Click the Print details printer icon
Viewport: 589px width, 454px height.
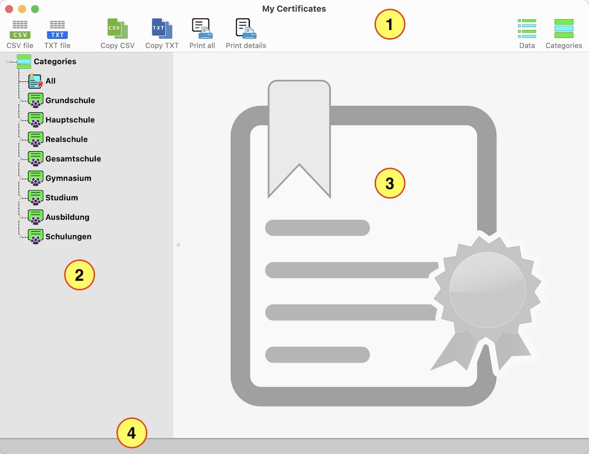coord(246,28)
